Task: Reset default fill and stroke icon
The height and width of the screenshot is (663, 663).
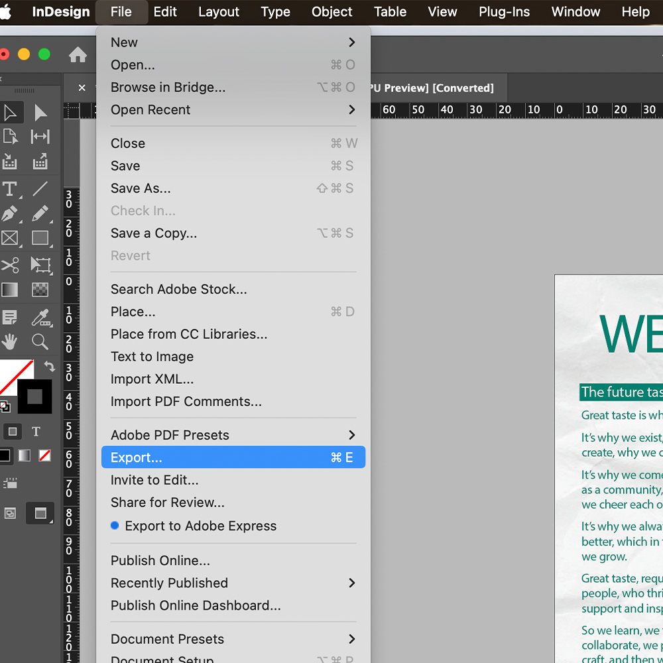Action: pyautogui.click(x=5, y=407)
